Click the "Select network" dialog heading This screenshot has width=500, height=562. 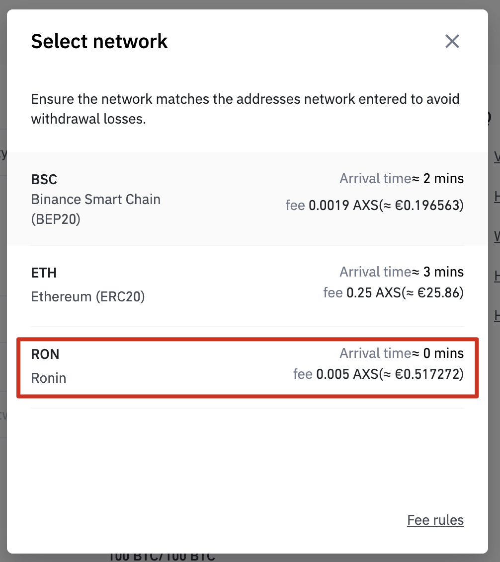99,41
